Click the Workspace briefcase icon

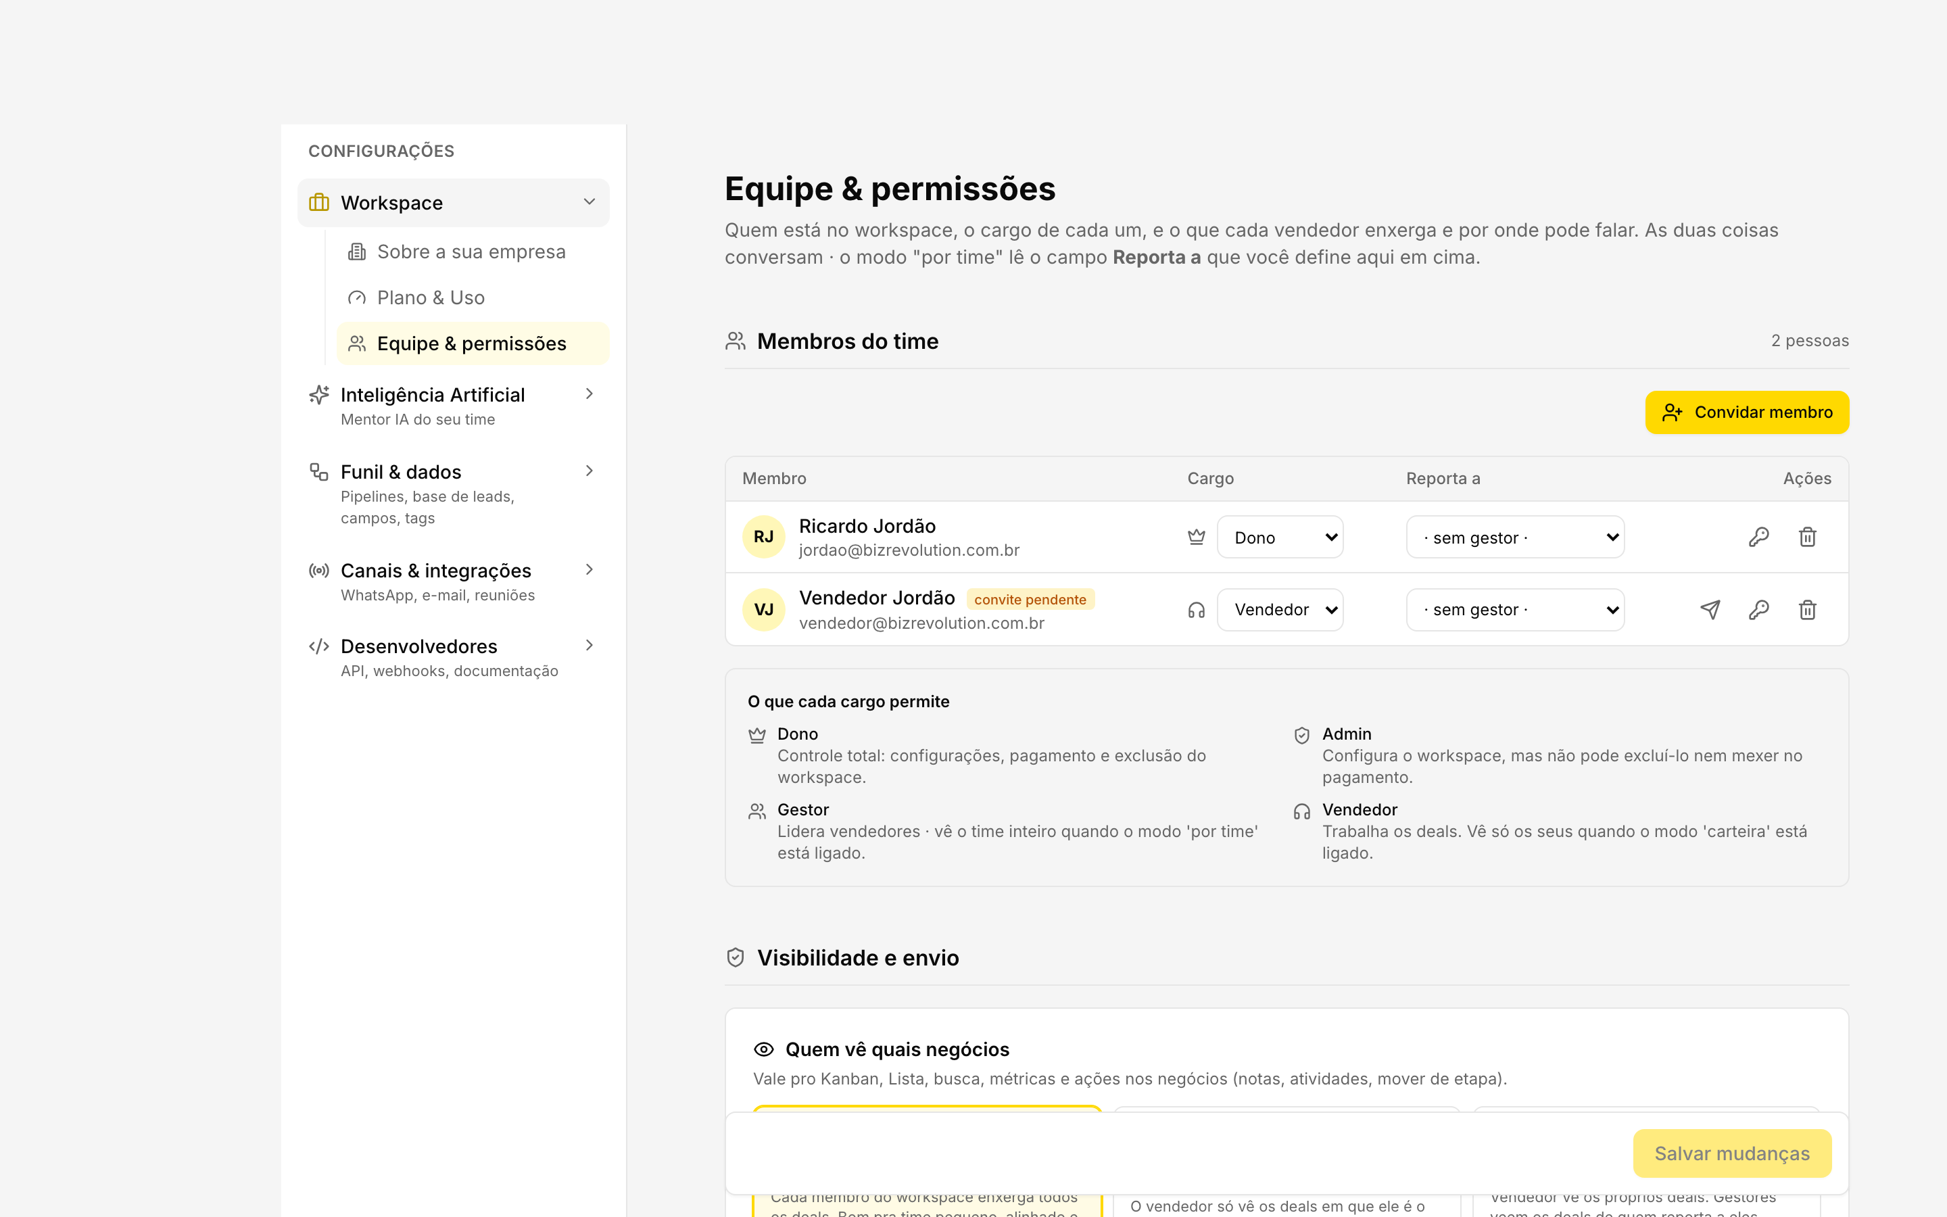319,203
